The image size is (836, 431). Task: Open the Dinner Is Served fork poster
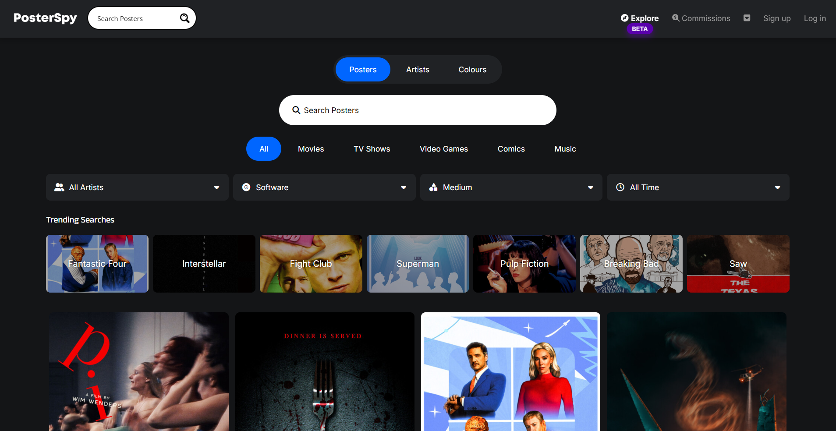coord(325,371)
